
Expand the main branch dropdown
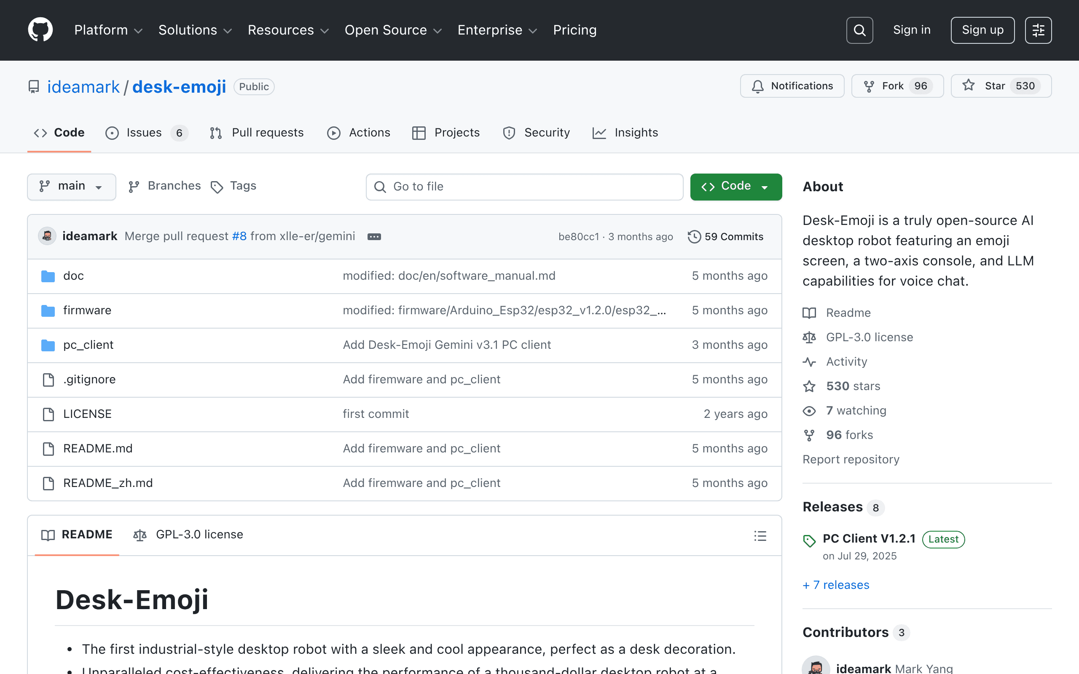(x=71, y=186)
